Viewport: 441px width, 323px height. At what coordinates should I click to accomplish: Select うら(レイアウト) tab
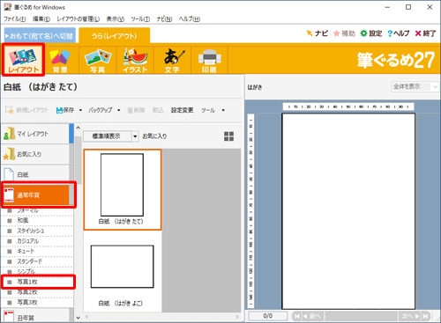pyautogui.click(x=115, y=36)
